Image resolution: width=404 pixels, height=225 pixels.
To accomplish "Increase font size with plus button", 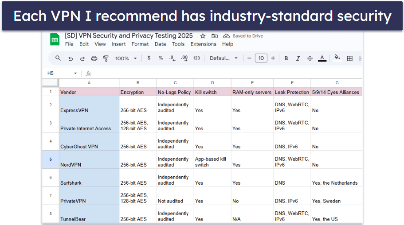I will pyautogui.click(x=273, y=58).
